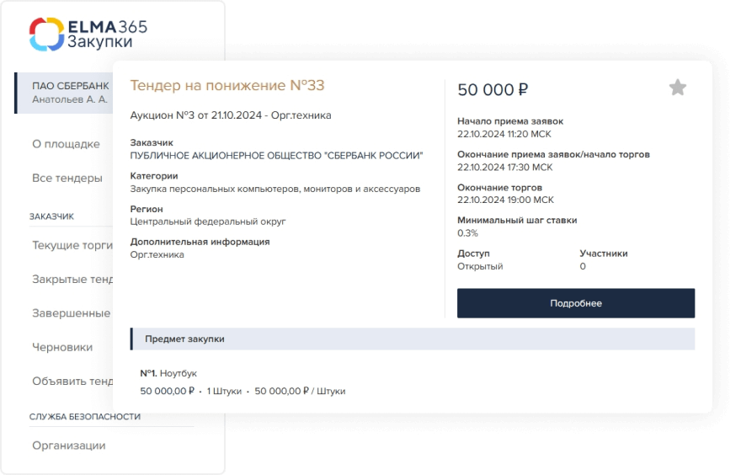Click СЛУЖБА БЕЗОПАСНОСТИ section heading

[84, 416]
